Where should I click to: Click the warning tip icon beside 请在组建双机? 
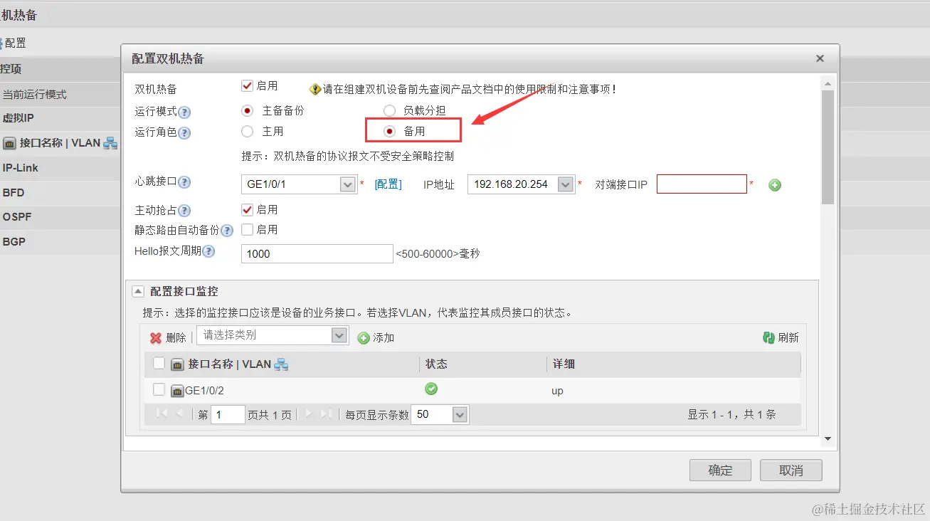(315, 89)
